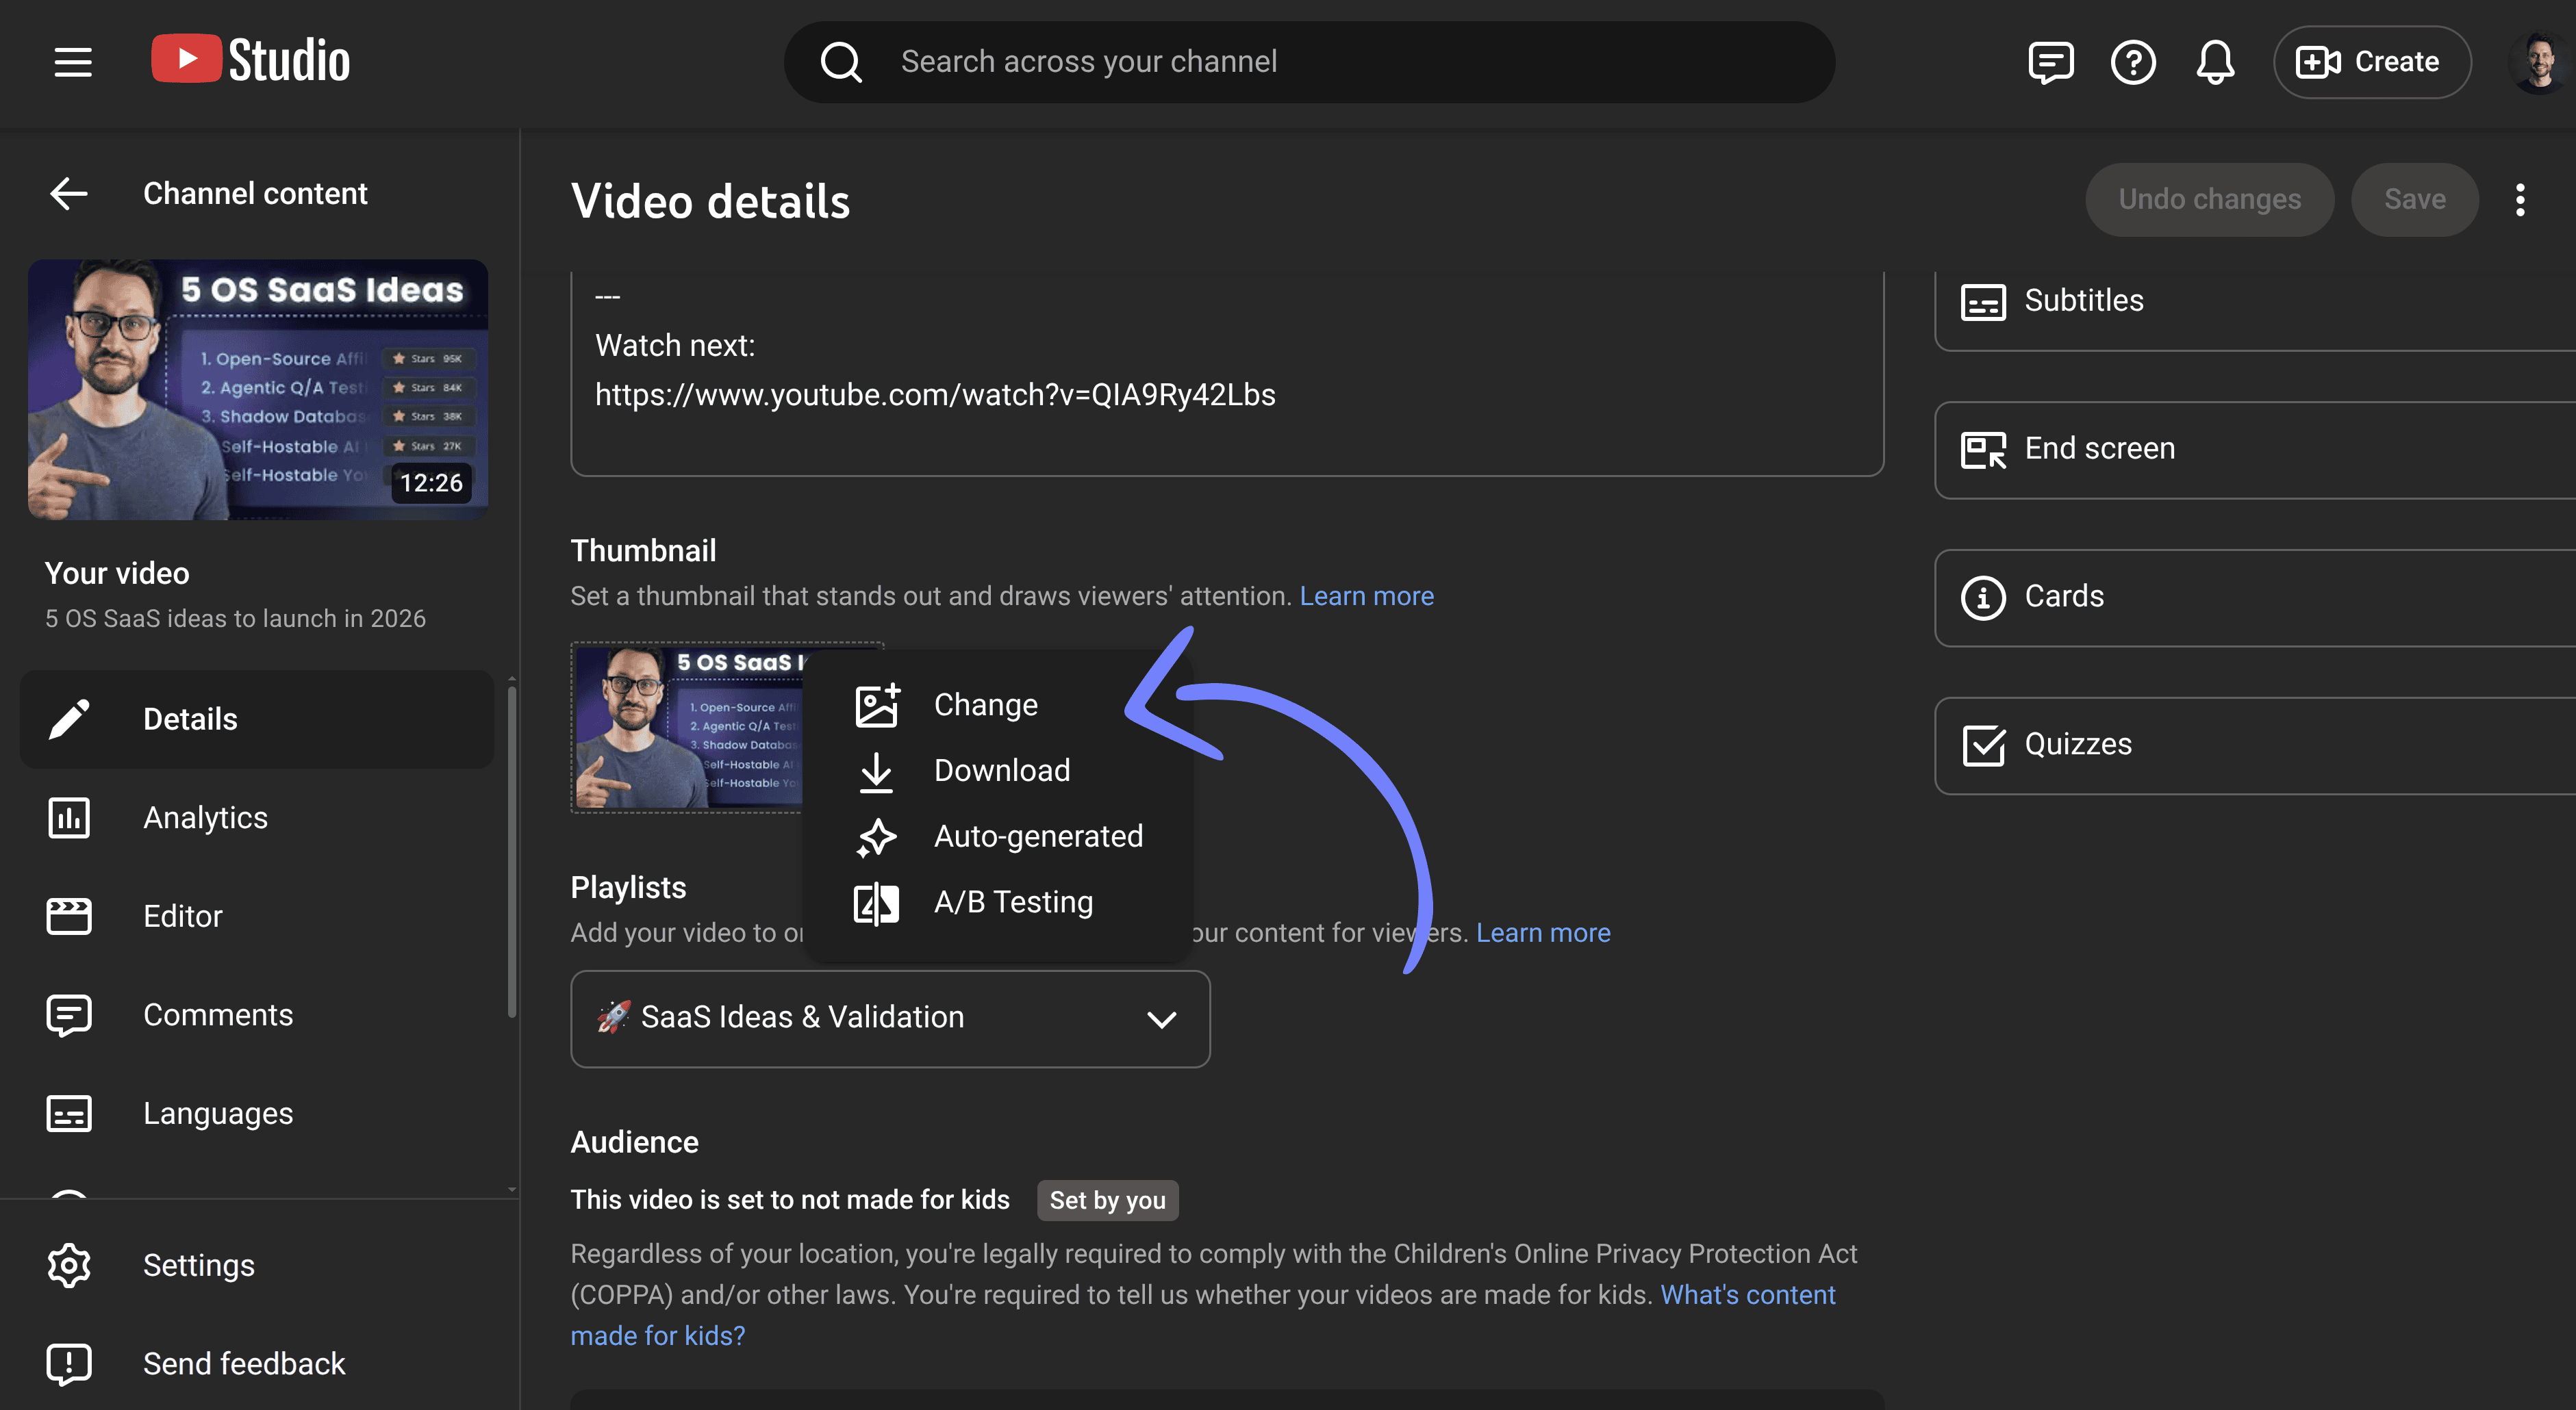Image resolution: width=2576 pixels, height=1410 pixels.
Task: Open the thumbnail Learn more link
Action: (1366, 595)
